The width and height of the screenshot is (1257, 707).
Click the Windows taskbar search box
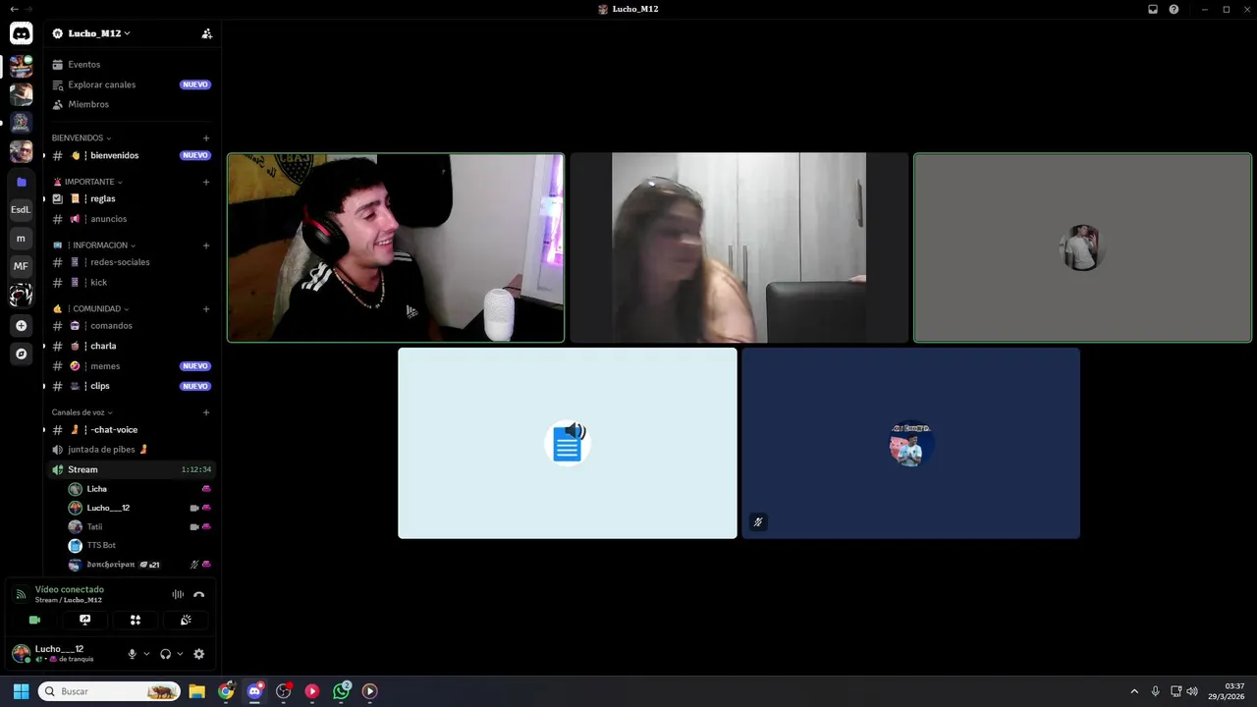109,691
